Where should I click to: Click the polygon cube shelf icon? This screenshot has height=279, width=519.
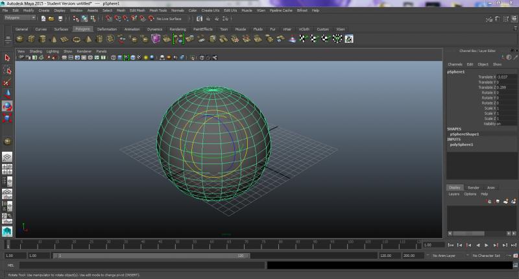click(x=30, y=39)
